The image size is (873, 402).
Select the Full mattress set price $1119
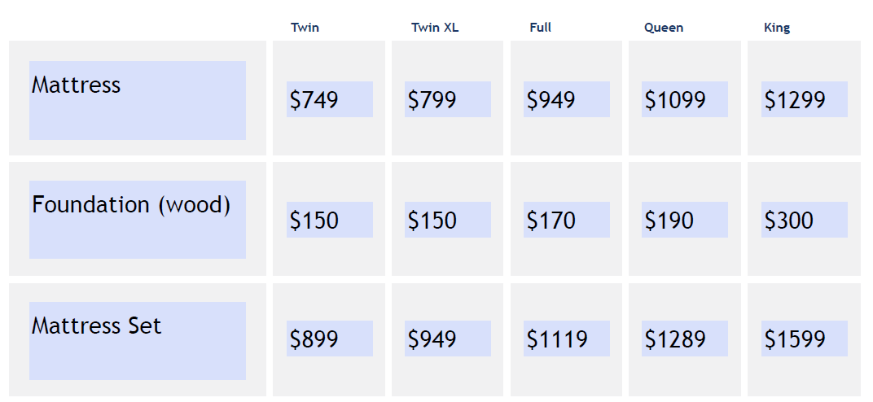[x=557, y=339]
